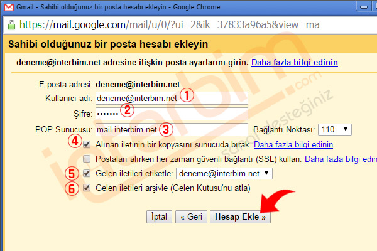This screenshot has height=251, width=377.
Task: Toggle 'Gelen iletileri arşivle' checkbox
Action: click(x=87, y=188)
